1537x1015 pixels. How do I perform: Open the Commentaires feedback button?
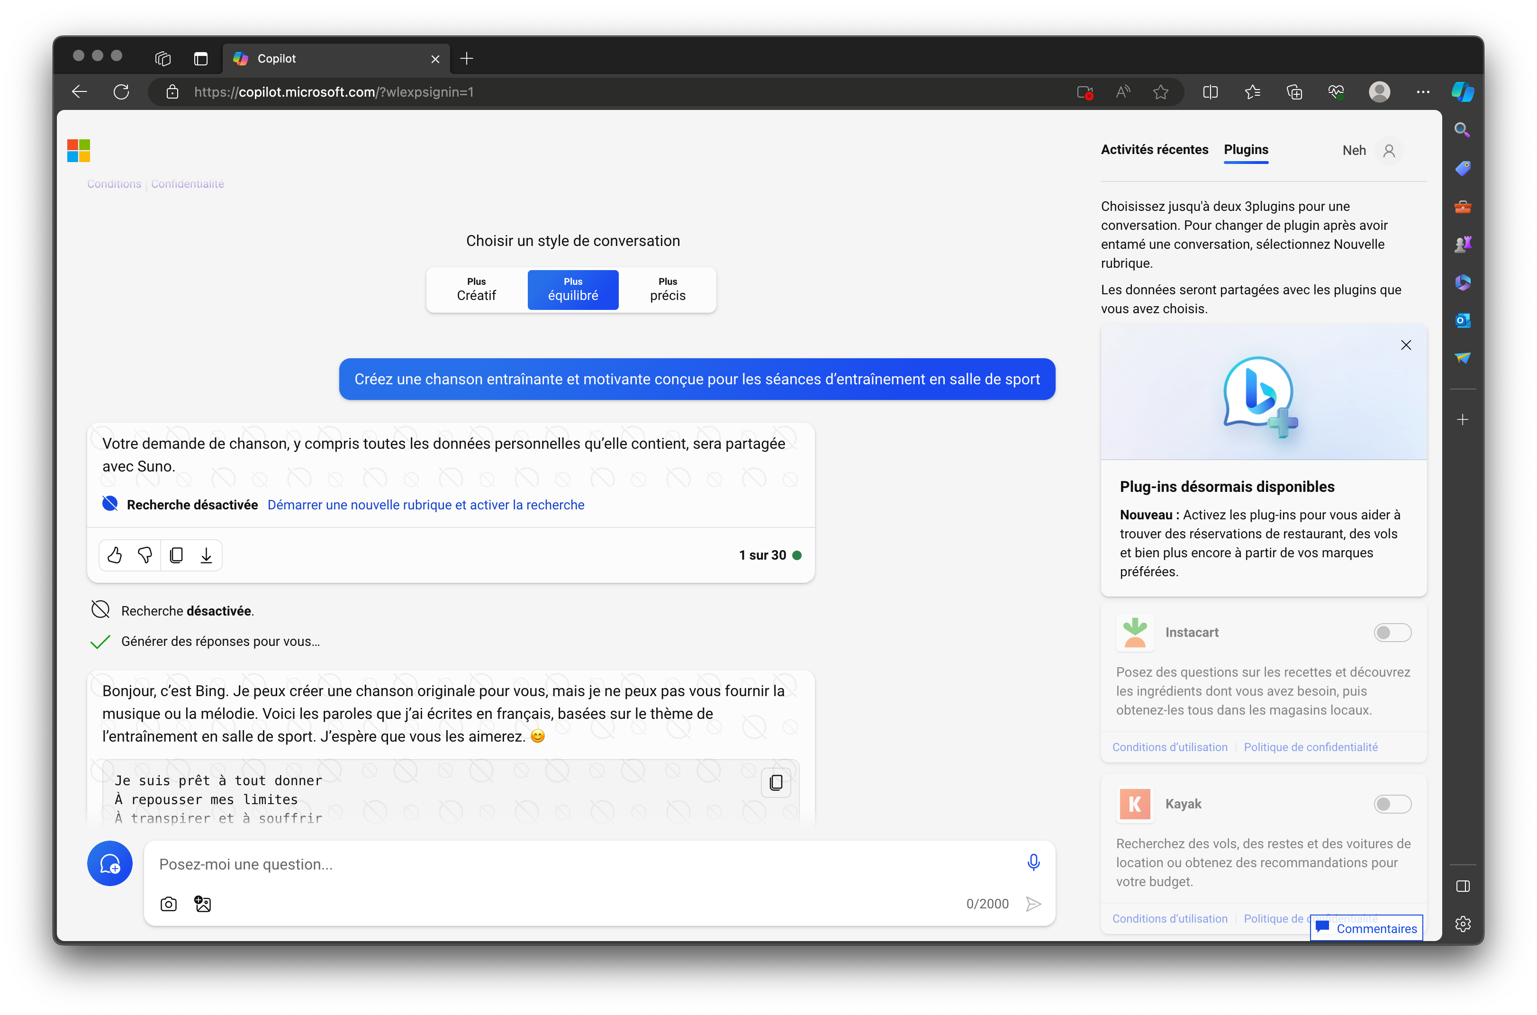[1367, 928]
